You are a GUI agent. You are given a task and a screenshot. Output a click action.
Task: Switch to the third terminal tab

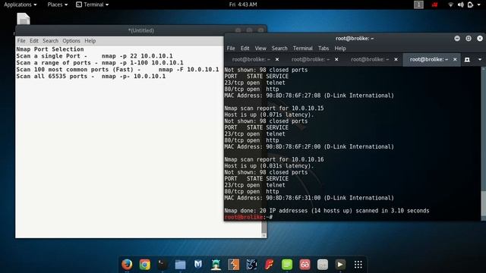click(x=370, y=59)
